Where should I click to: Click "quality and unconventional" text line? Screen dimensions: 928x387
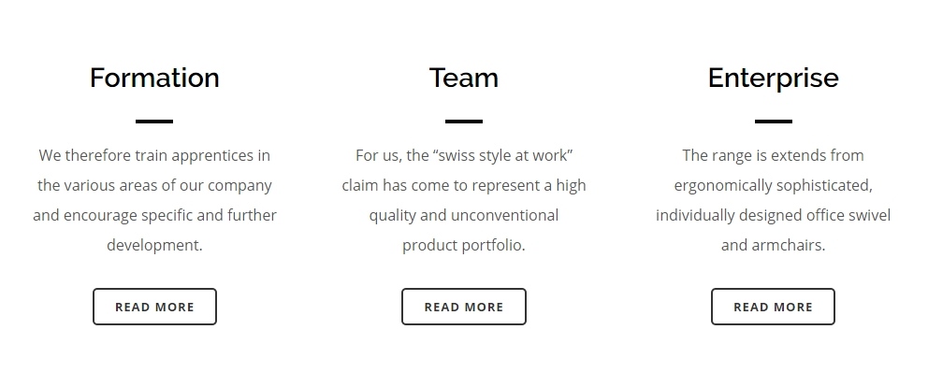tap(464, 215)
